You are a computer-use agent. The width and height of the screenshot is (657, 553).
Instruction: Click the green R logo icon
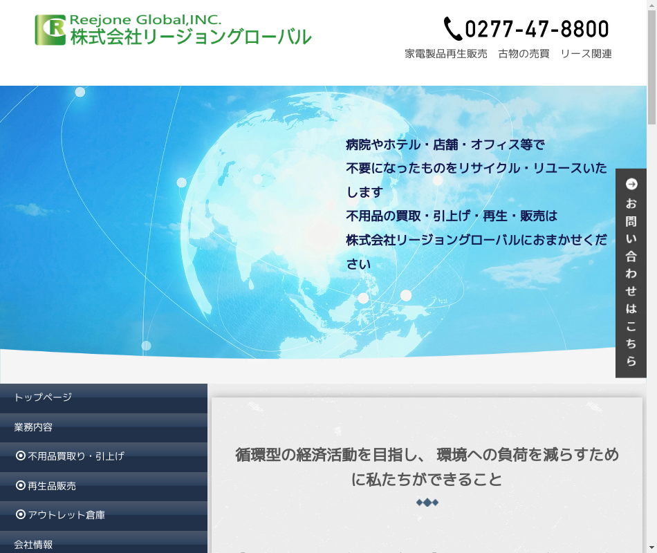pos(50,30)
